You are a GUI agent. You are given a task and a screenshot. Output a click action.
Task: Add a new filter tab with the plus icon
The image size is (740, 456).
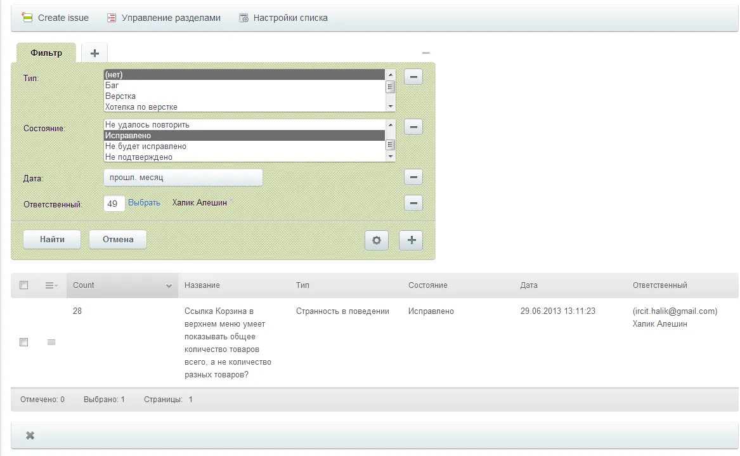(x=94, y=53)
